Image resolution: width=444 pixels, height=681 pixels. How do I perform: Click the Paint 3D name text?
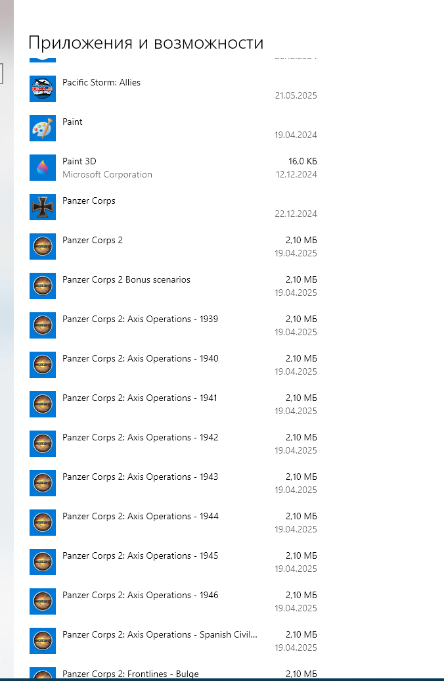[79, 161]
